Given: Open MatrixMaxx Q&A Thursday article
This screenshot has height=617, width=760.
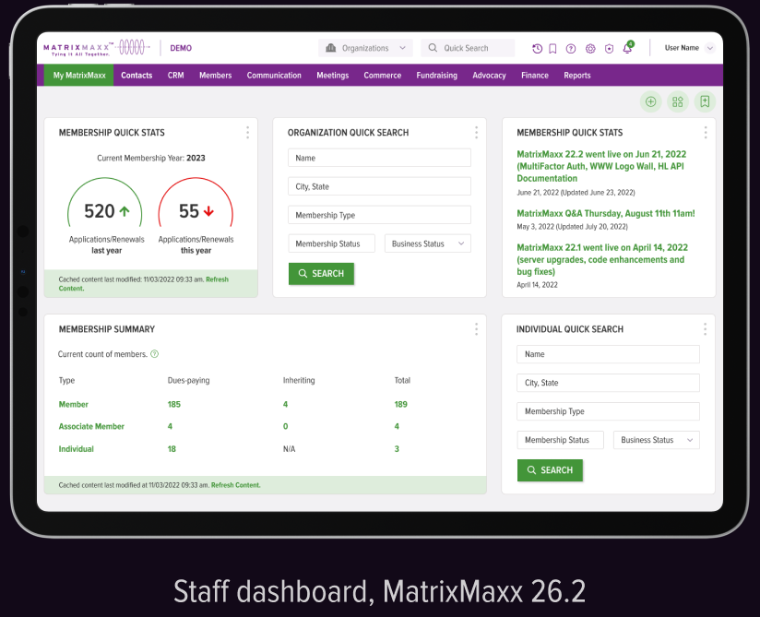Looking at the screenshot, I should point(606,213).
